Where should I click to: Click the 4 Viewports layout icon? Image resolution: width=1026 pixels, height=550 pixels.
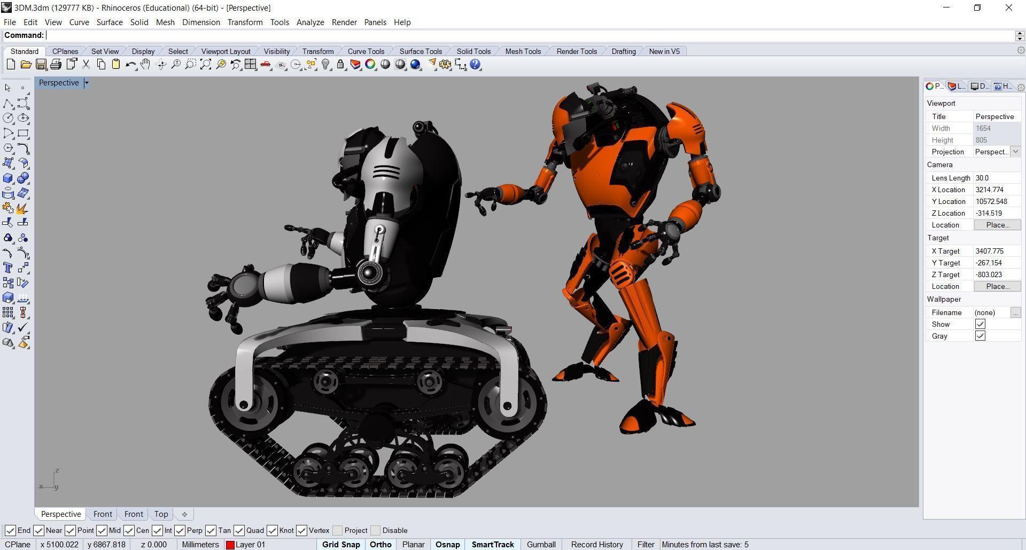(x=251, y=65)
